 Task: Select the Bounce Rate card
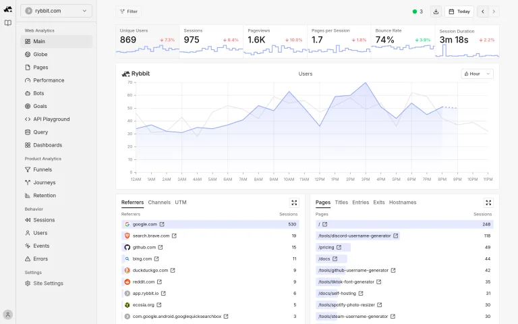pos(403,41)
